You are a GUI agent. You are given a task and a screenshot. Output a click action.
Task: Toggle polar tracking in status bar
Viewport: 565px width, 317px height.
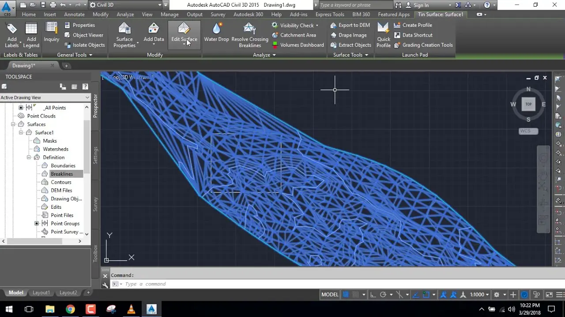pos(383,295)
